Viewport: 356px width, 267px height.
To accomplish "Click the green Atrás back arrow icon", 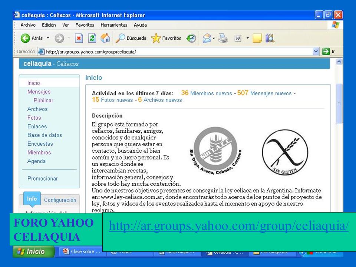I will click(x=25, y=38).
